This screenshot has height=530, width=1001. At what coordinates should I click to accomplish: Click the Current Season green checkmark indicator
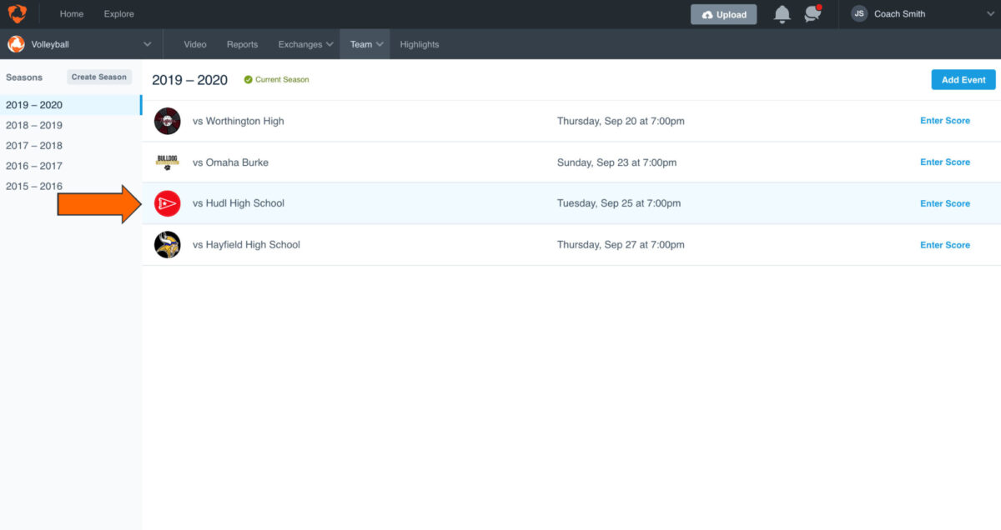pos(249,79)
